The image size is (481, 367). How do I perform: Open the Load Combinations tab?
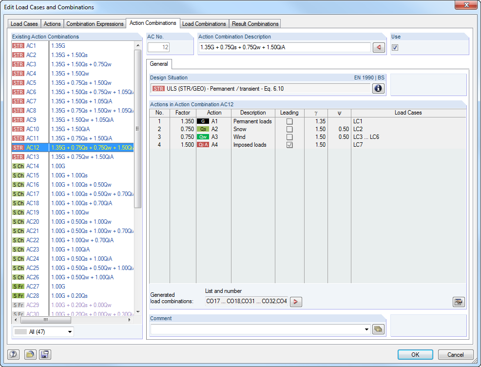(204, 23)
